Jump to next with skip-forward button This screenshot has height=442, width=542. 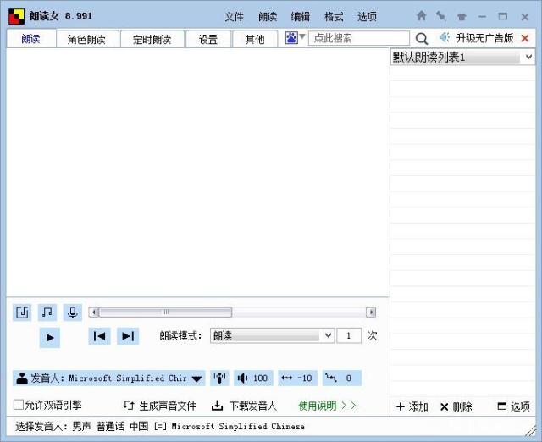(128, 336)
